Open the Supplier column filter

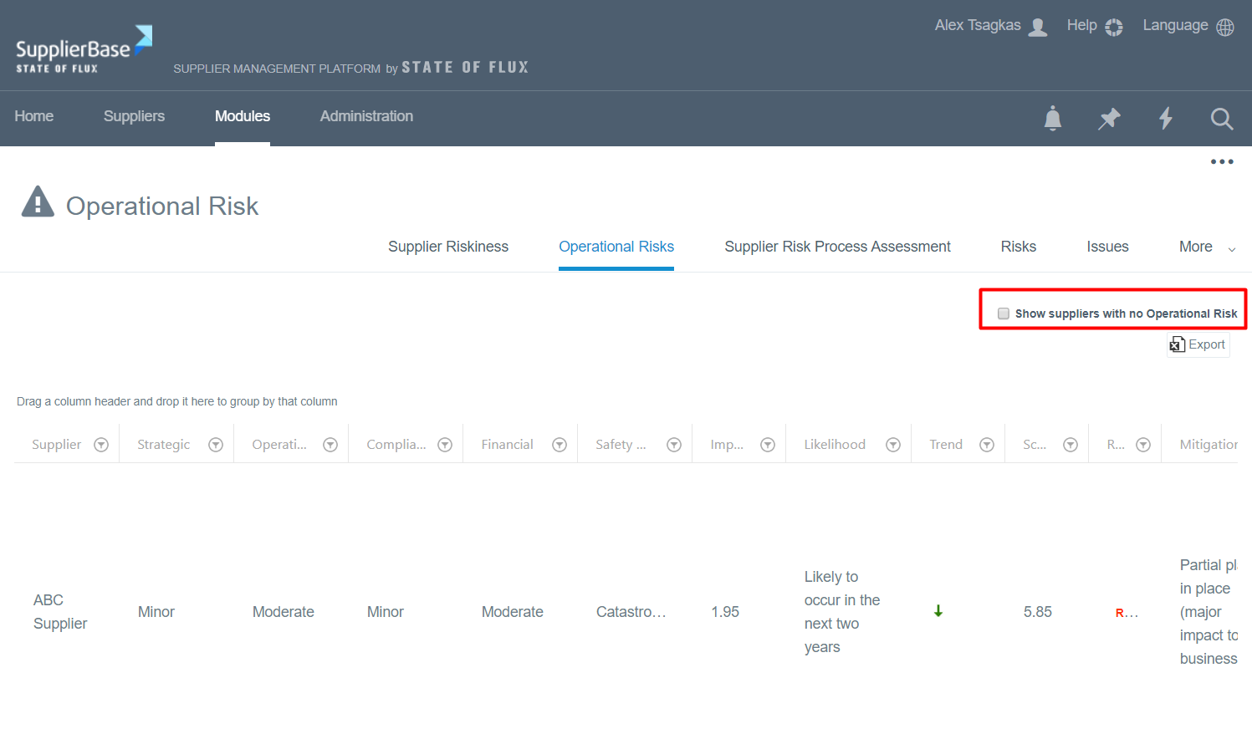[x=101, y=445]
